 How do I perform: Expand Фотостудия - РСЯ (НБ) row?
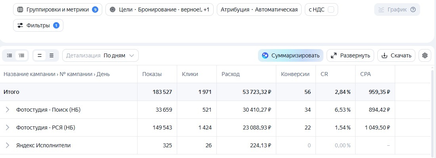click(8, 128)
